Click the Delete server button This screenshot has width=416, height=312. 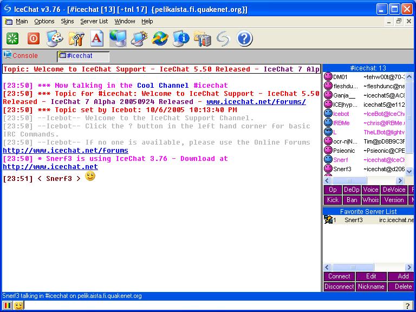(402, 287)
